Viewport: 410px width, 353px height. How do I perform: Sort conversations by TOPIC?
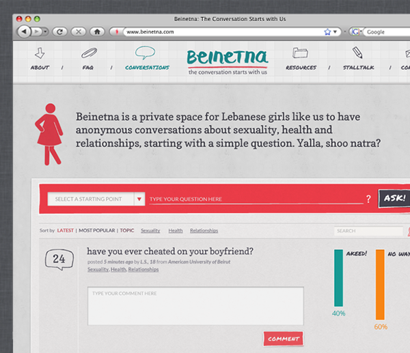(x=127, y=231)
